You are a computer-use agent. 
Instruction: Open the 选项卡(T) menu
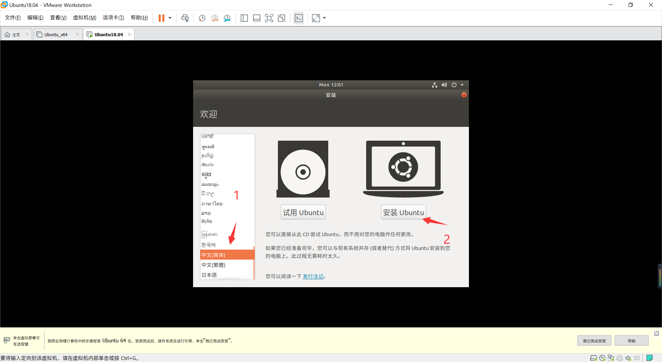(113, 18)
